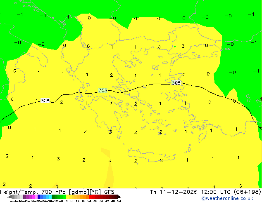Click the "Th 11-12-2025" date label
This screenshot has height=202, width=262.
pos(174,192)
